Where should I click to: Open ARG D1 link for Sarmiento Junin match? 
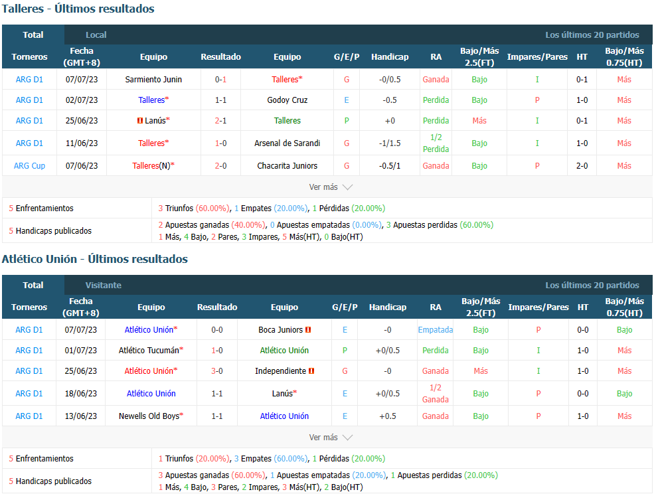pos(29,80)
